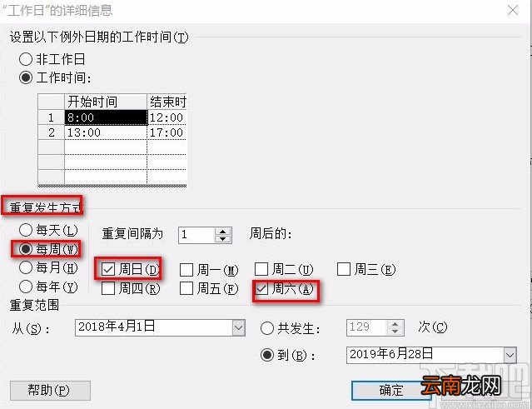Click the 2019年6月28日 end date field
This screenshot has width=532, height=409.
(425, 355)
